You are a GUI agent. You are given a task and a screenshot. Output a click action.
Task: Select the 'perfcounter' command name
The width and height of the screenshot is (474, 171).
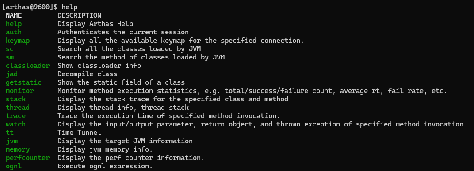pos(27,158)
